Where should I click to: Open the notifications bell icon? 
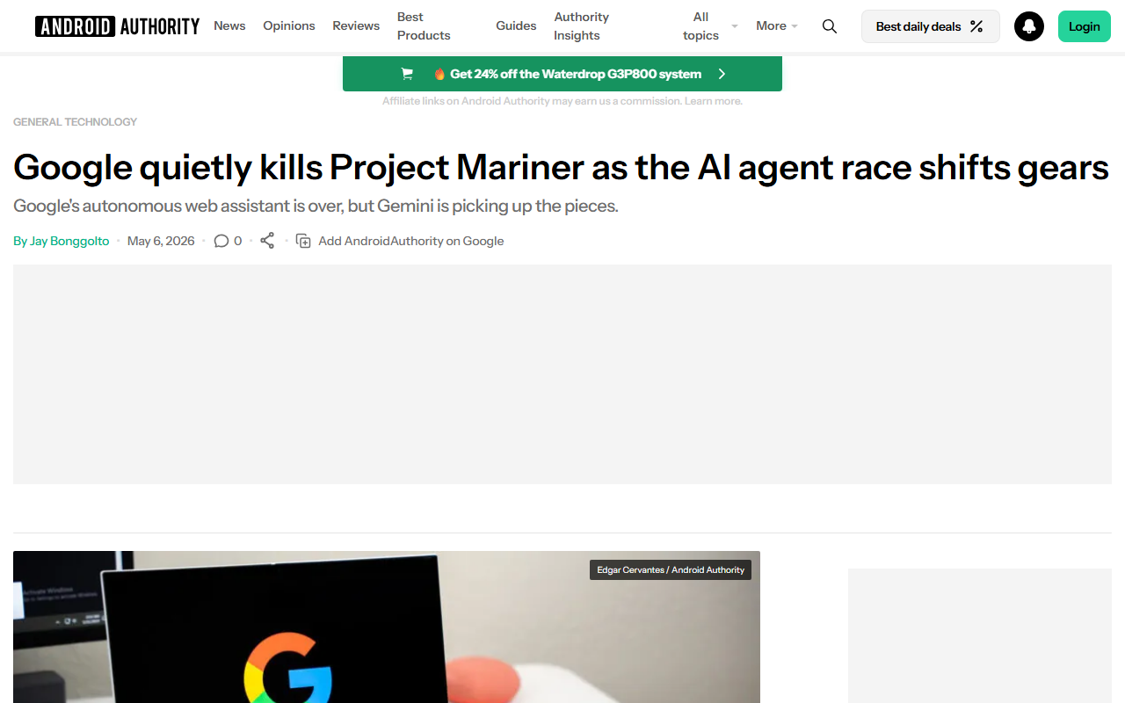coord(1029,26)
